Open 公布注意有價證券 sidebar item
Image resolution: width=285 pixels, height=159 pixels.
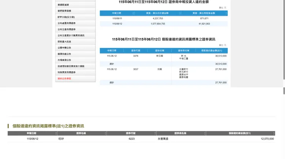pos(75,29)
